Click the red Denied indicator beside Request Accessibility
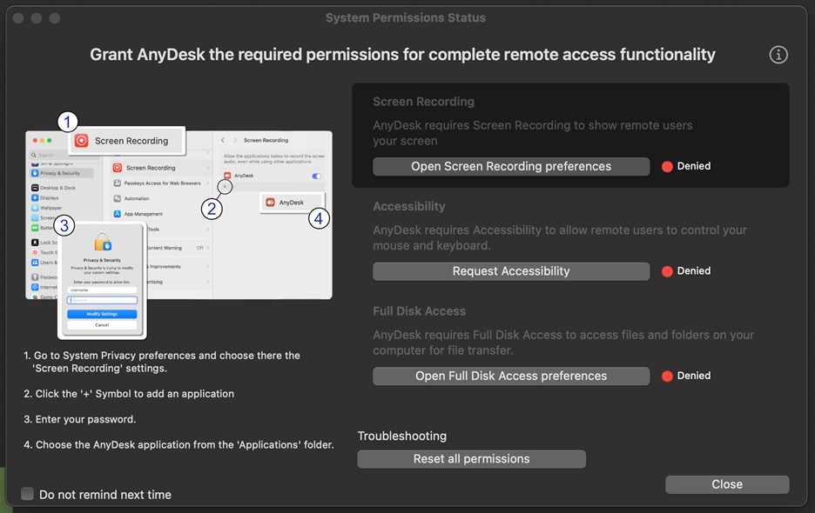Image resolution: width=815 pixels, height=513 pixels. click(x=667, y=271)
